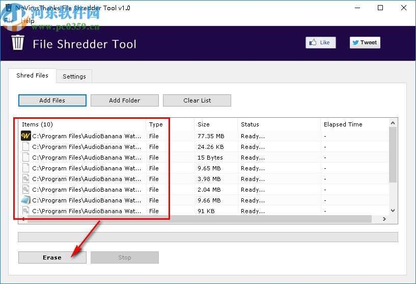416x284 pixels.
Task: Click the Twitter Tweet button
Action: 365,42
